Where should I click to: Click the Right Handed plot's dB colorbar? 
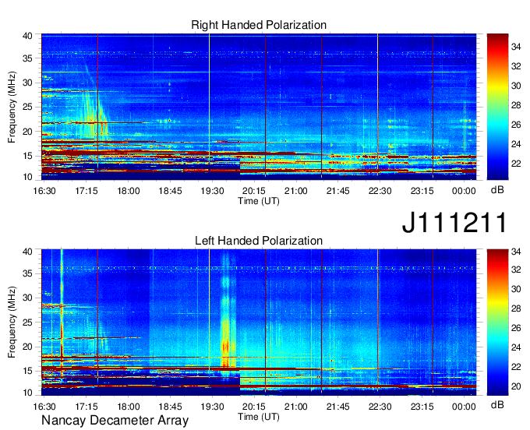497,107
